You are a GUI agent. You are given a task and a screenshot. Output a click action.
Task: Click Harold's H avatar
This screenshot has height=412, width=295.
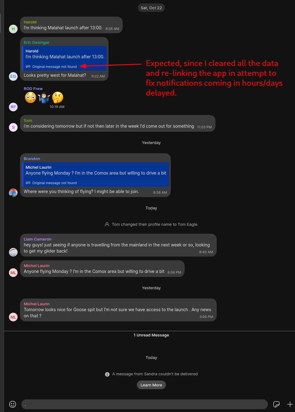(13, 29)
